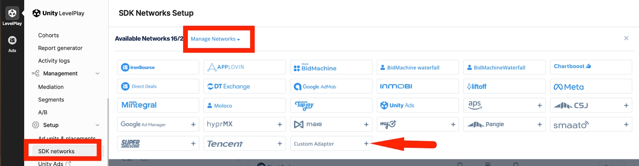
Task: Click the myTarget logo
Action: [x=388, y=125]
